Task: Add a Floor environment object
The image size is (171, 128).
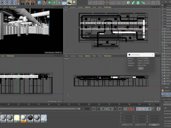Action: tap(64, 2)
